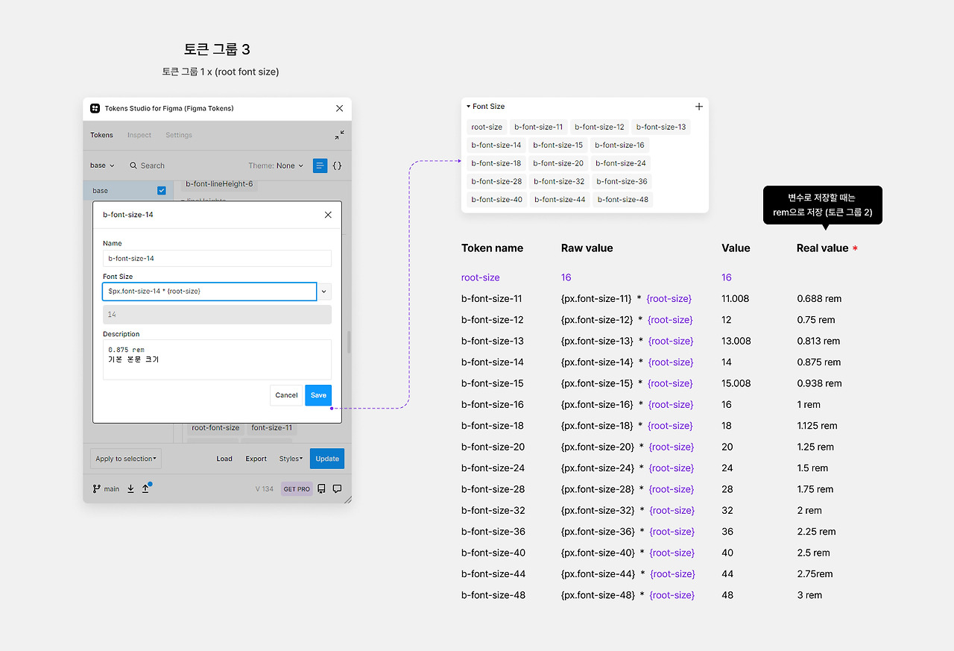The width and height of the screenshot is (954, 651).
Task: Switch to the list view icon
Action: [320, 166]
